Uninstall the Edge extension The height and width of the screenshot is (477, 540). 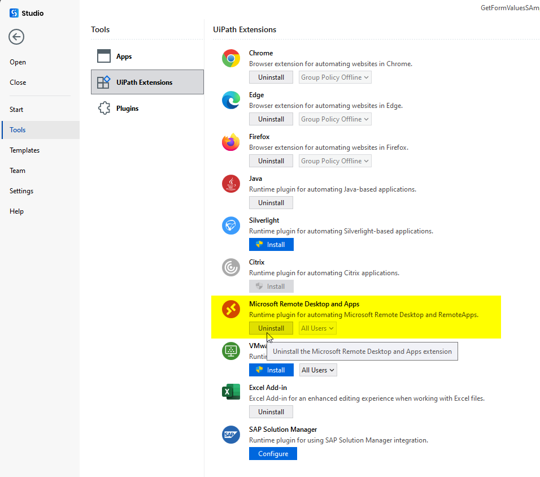pyautogui.click(x=271, y=119)
